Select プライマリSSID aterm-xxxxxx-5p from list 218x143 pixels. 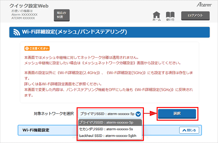107,122
